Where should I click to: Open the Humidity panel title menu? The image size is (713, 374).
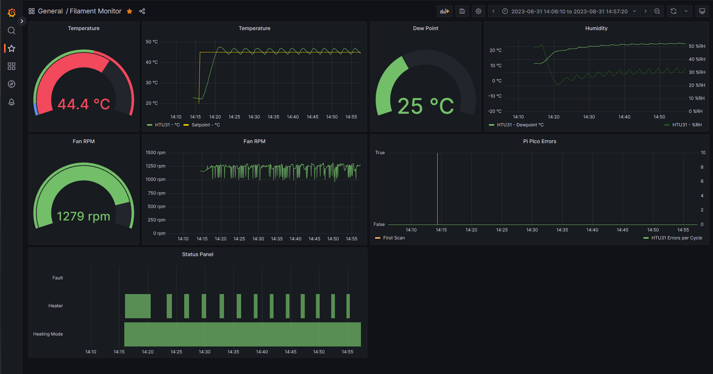click(597, 28)
